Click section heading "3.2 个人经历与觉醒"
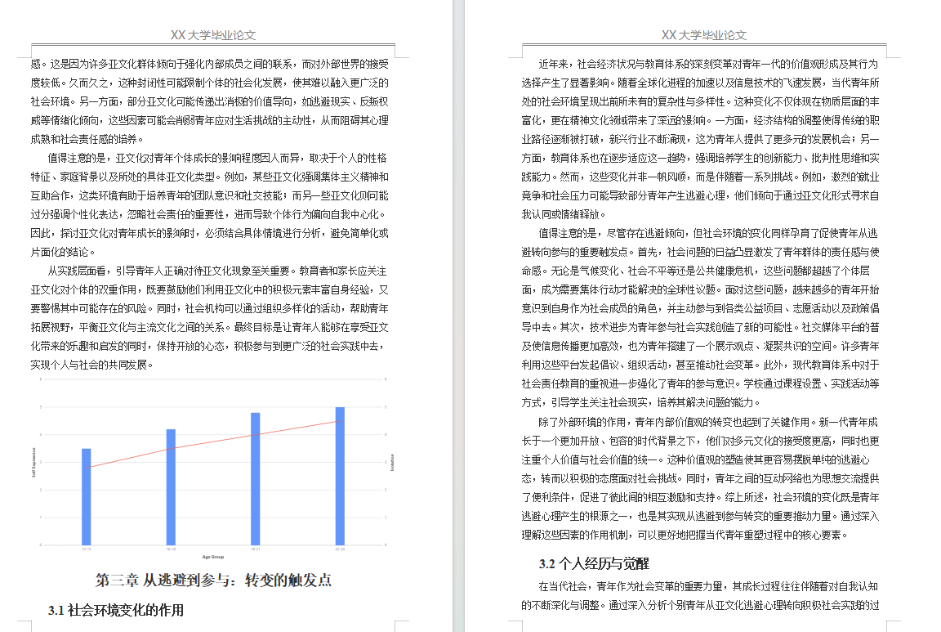The height and width of the screenshot is (632, 941). point(594,563)
